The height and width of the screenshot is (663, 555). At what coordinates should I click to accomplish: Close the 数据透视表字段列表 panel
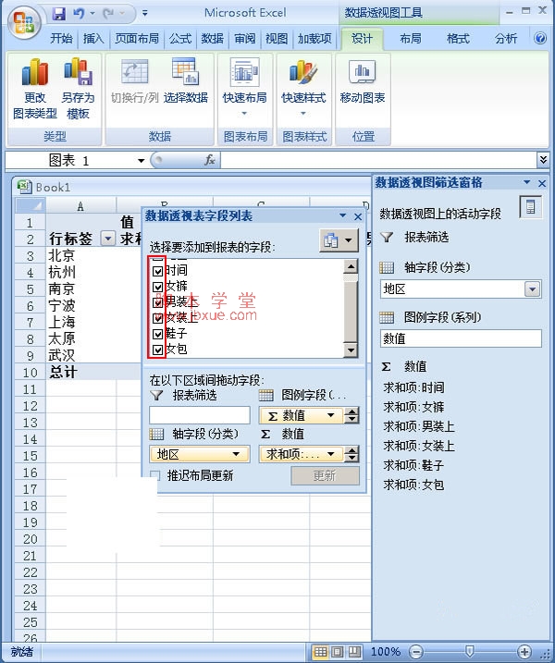pyautogui.click(x=358, y=216)
